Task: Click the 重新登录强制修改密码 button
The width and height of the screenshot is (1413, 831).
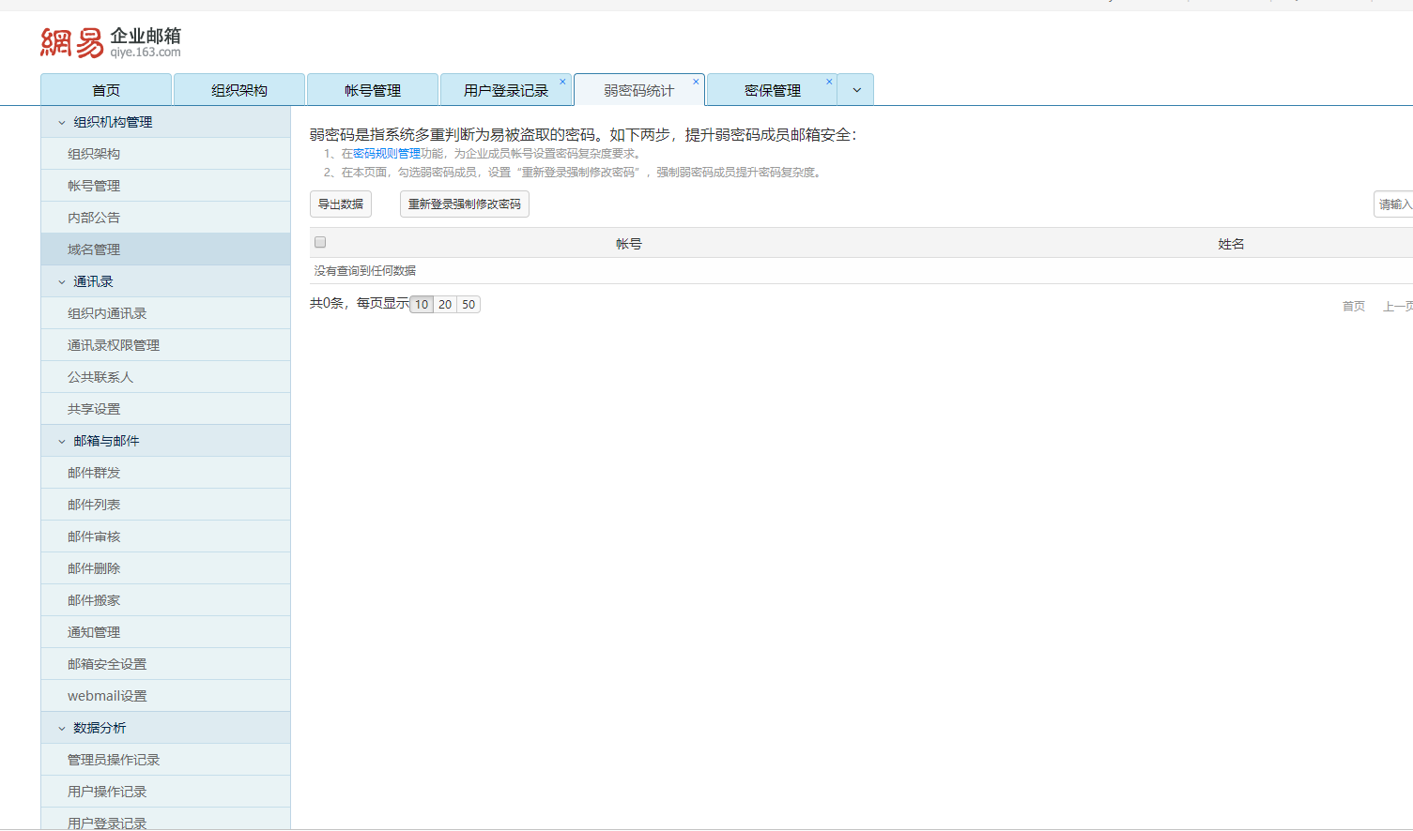Action: point(464,204)
